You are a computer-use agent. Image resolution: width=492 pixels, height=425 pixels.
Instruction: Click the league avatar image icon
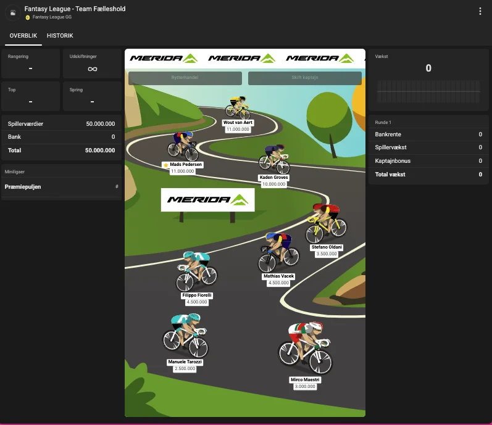13,13
